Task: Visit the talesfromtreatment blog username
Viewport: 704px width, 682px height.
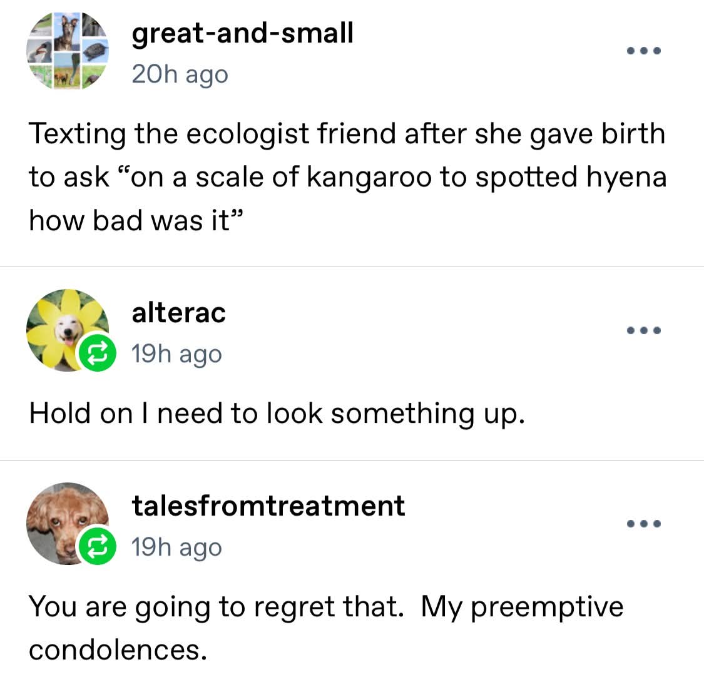Action: [268, 506]
